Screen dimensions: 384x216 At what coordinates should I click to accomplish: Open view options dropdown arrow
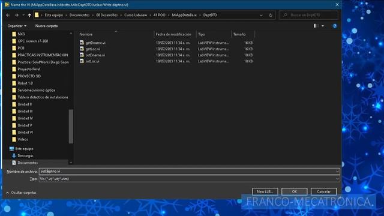pos(323,26)
